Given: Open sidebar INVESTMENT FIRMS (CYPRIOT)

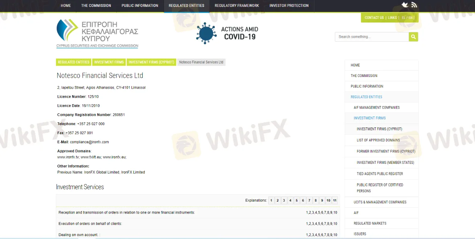Looking at the screenshot, I should point(381,129).
